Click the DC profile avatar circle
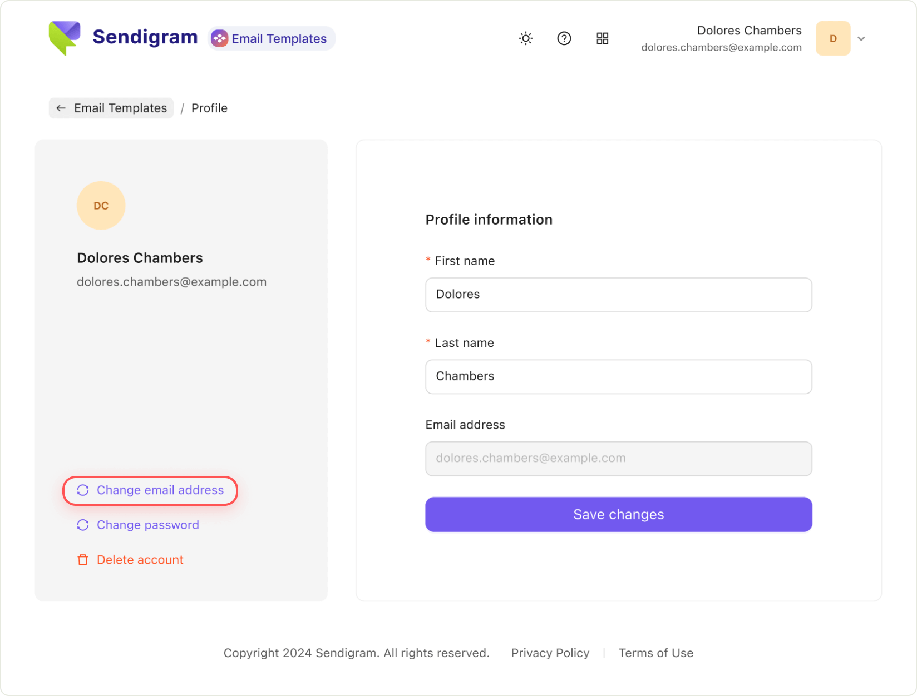 (101, 206)
